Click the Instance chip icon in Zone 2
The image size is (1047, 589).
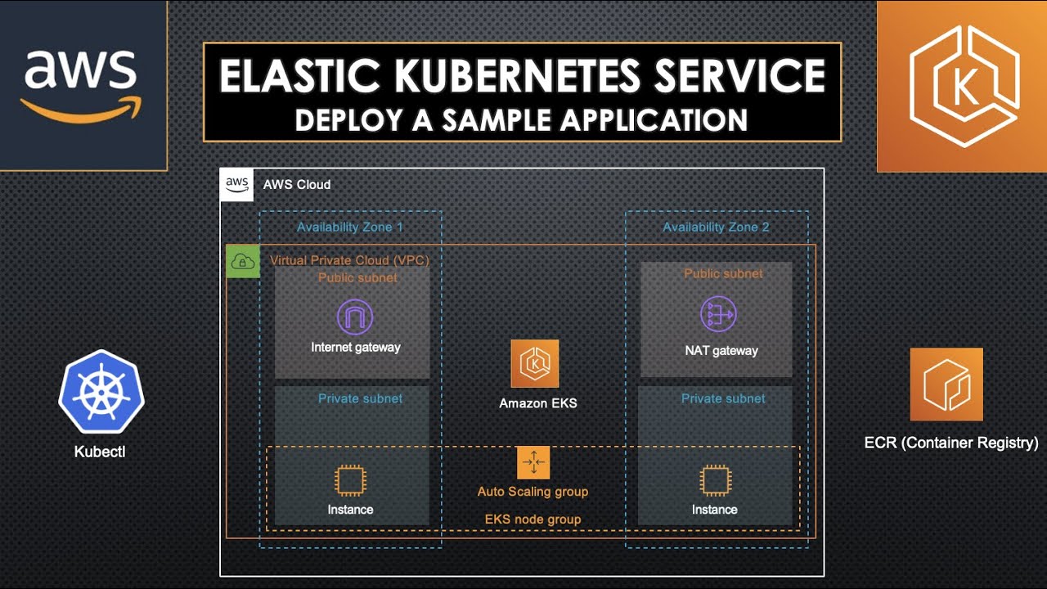715,481
